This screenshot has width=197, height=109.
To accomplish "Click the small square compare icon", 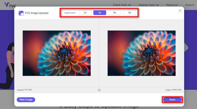I will point(99,90).
